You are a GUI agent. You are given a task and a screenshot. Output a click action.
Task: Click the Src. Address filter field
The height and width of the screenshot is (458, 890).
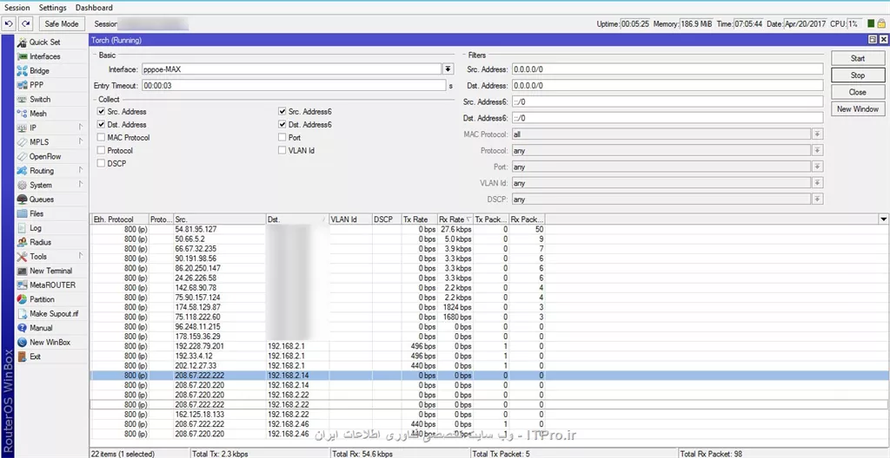[667, 69]
